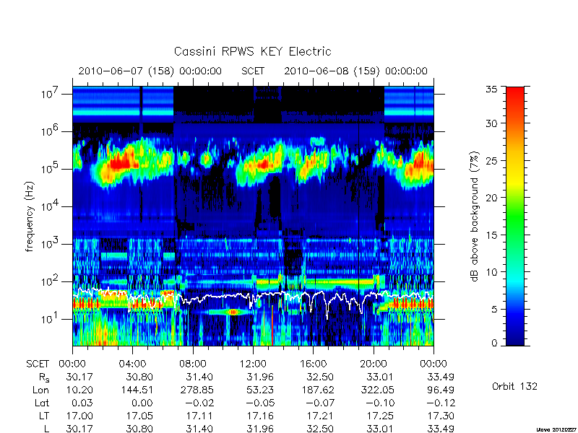Click the 10^1 frequency tick label
Image resolution: width=578 pixels, height=433 pixels.
click(51, 318)
